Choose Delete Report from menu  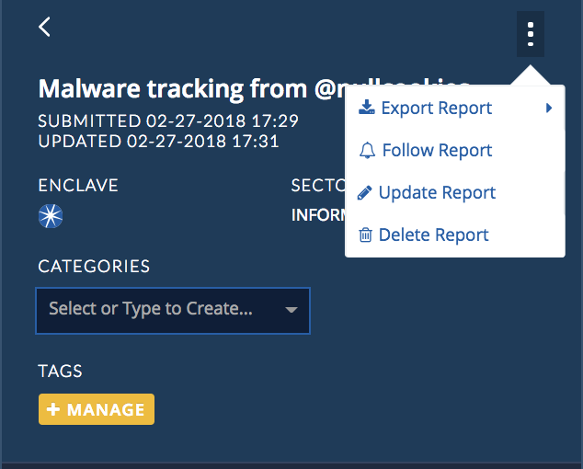pyautogui.click(x=433, y=235)
